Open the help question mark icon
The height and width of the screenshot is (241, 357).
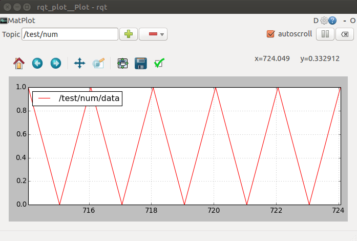pyautogui.click(x=332, y=21)
